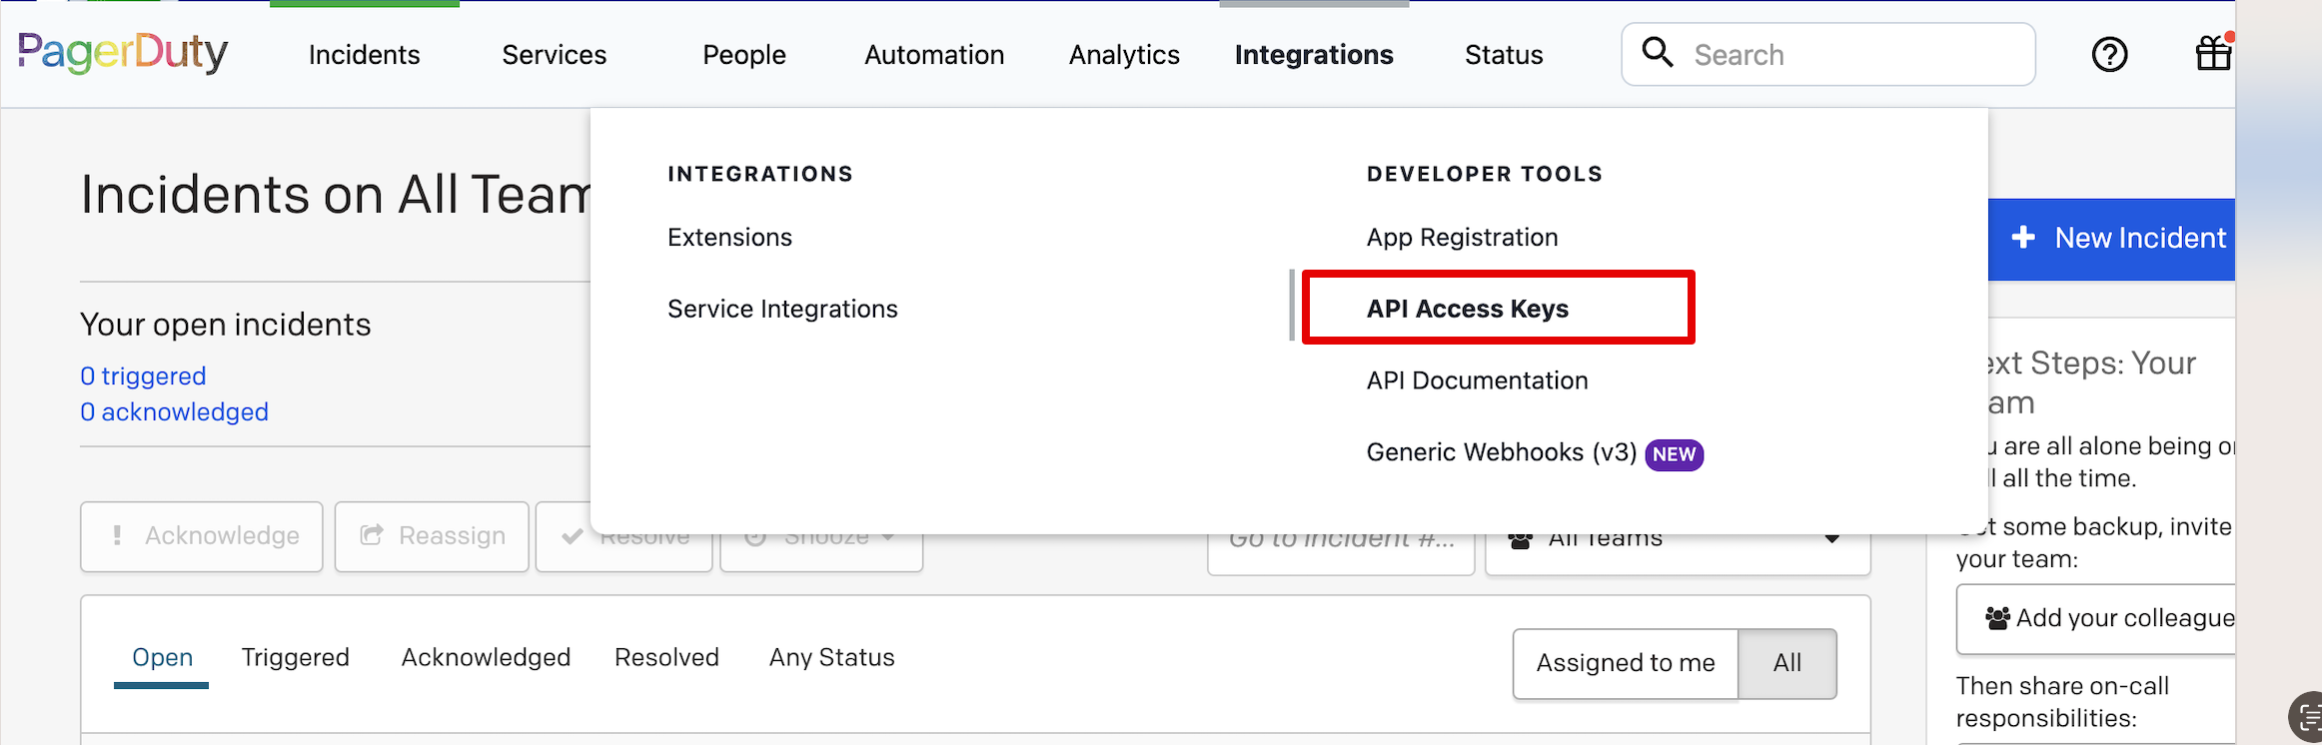Click the PagerDuty logo

tap(123, 53)
